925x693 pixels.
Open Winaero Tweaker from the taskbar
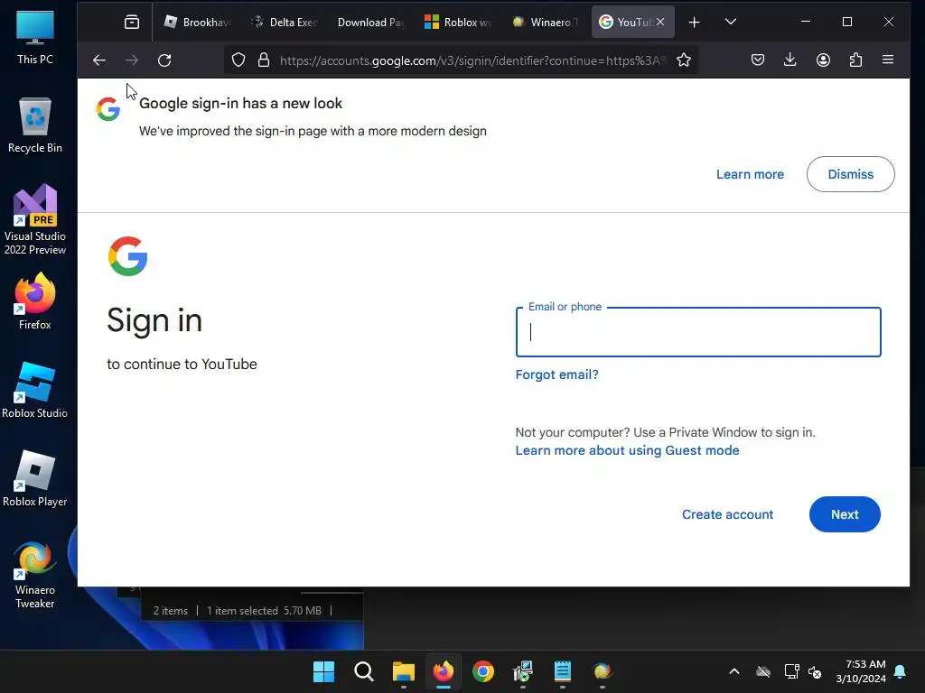[603, 671]
